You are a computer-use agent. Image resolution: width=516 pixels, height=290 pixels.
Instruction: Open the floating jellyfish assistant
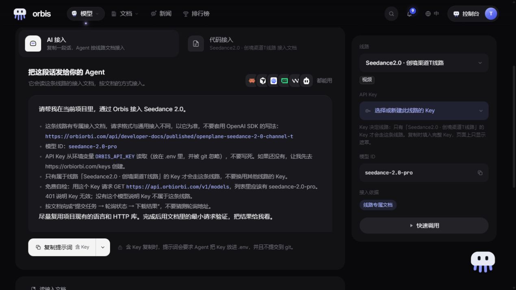point(483,262)
